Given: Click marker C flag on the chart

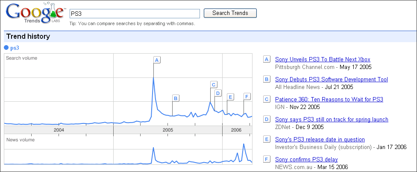Looking at the screenshot, I should [214, 84].
